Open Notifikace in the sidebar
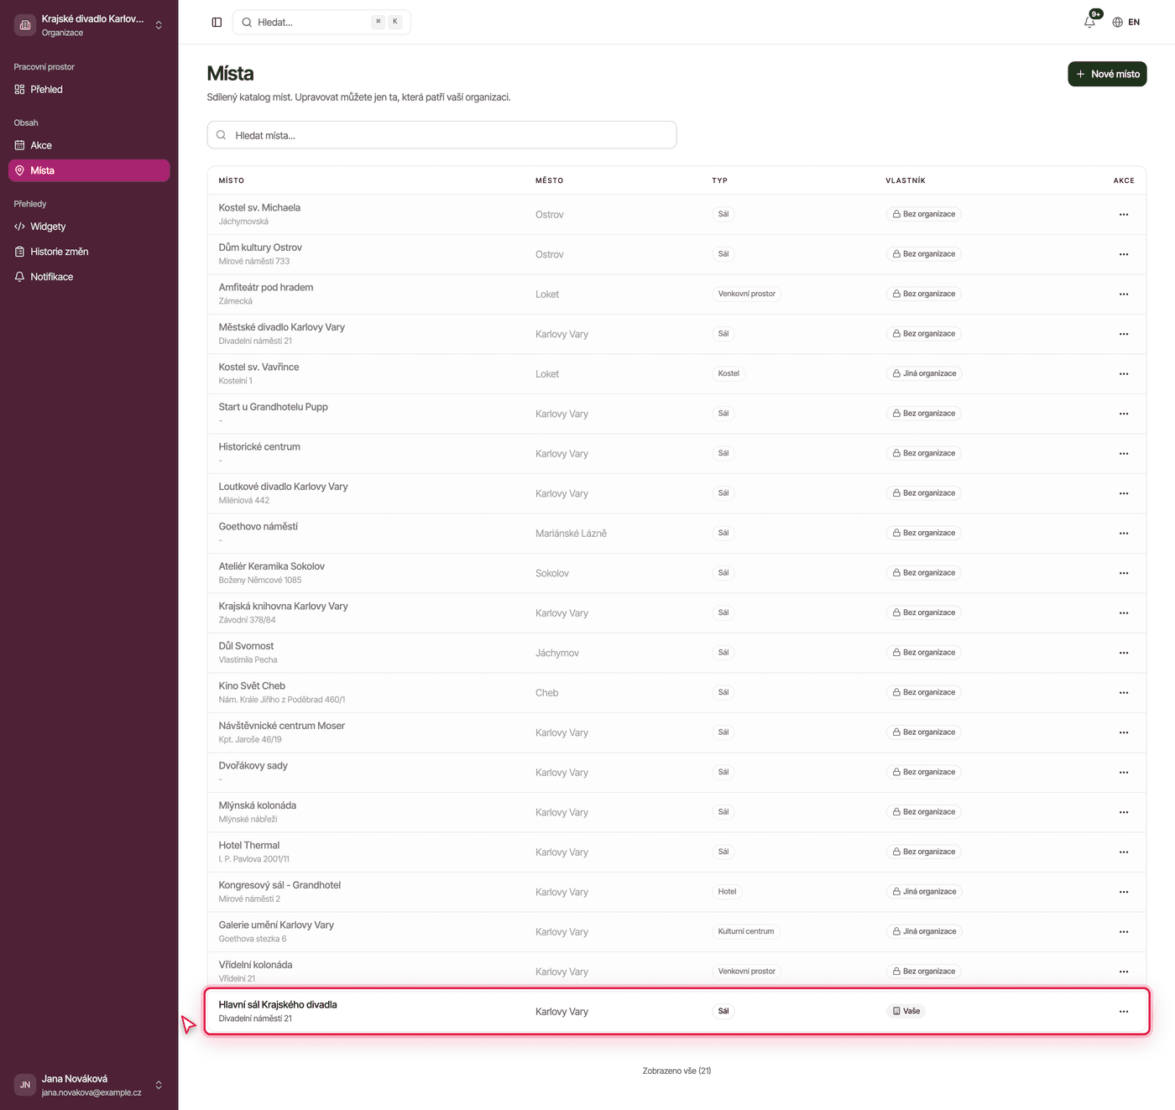The image size is (1175, 1110). point(89,277)
